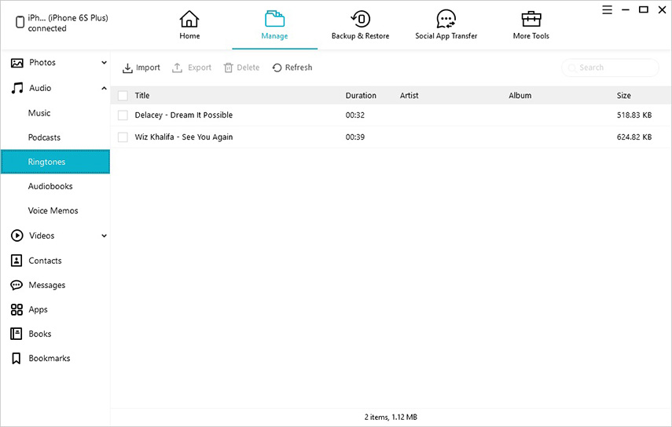
Task: Click the Bookmarks ribbon icon
Action: [17, 359]
